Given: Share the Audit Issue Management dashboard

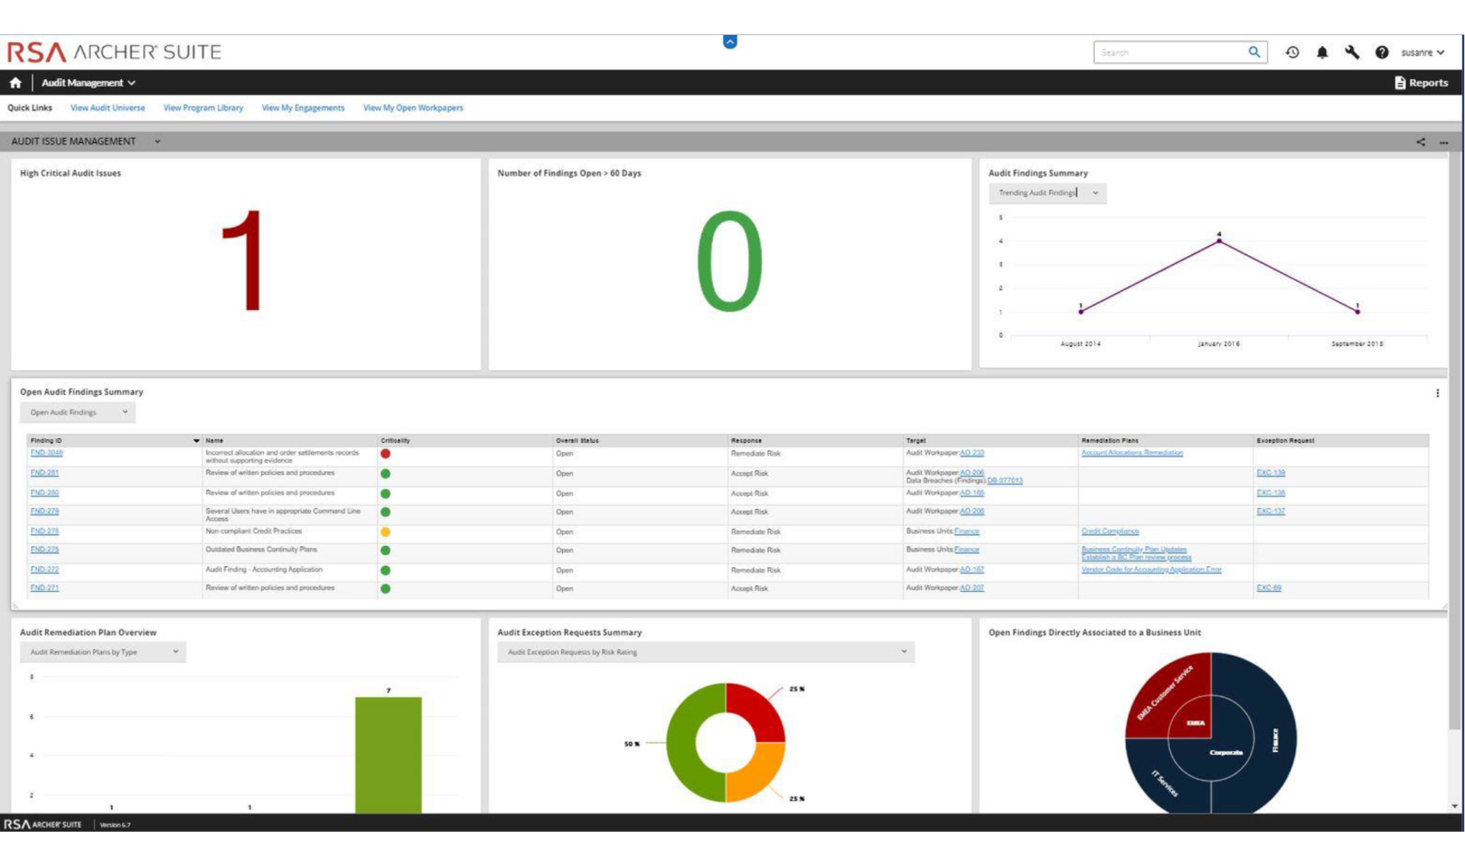Looking at the screenshot, I should tap(1420, 142).
